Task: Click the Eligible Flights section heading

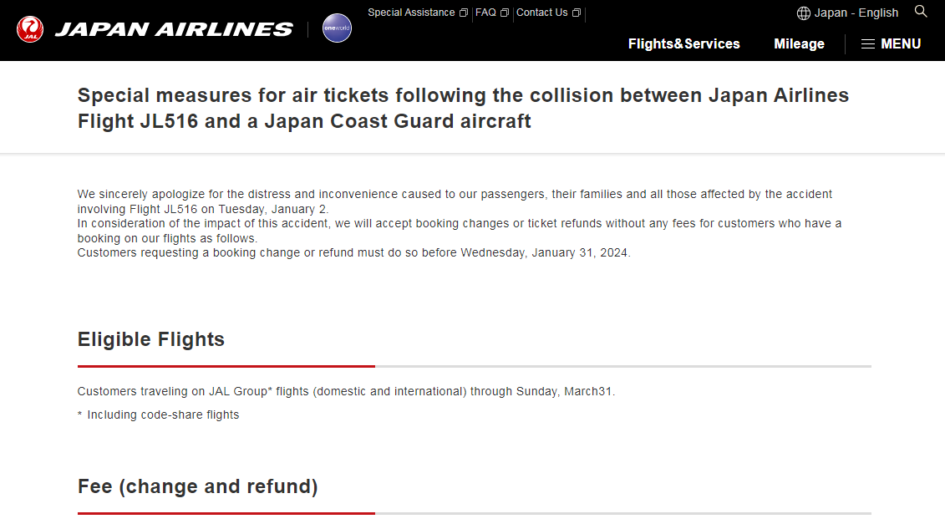Action: pos(151,339)
